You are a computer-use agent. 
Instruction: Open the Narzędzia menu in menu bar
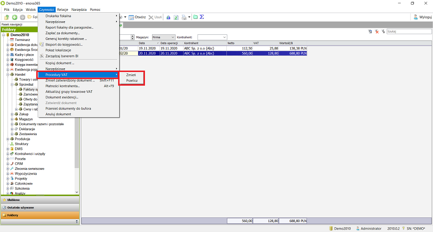(x=79, y=10)
